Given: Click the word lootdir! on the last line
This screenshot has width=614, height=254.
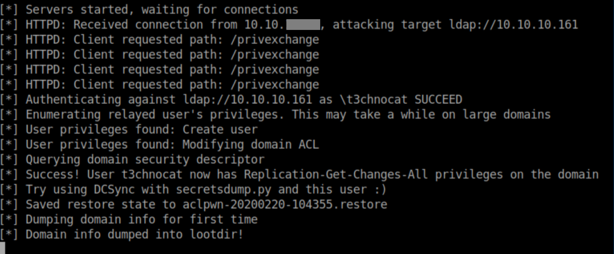Looking at the screenshot, I should [x=216, y=235].
